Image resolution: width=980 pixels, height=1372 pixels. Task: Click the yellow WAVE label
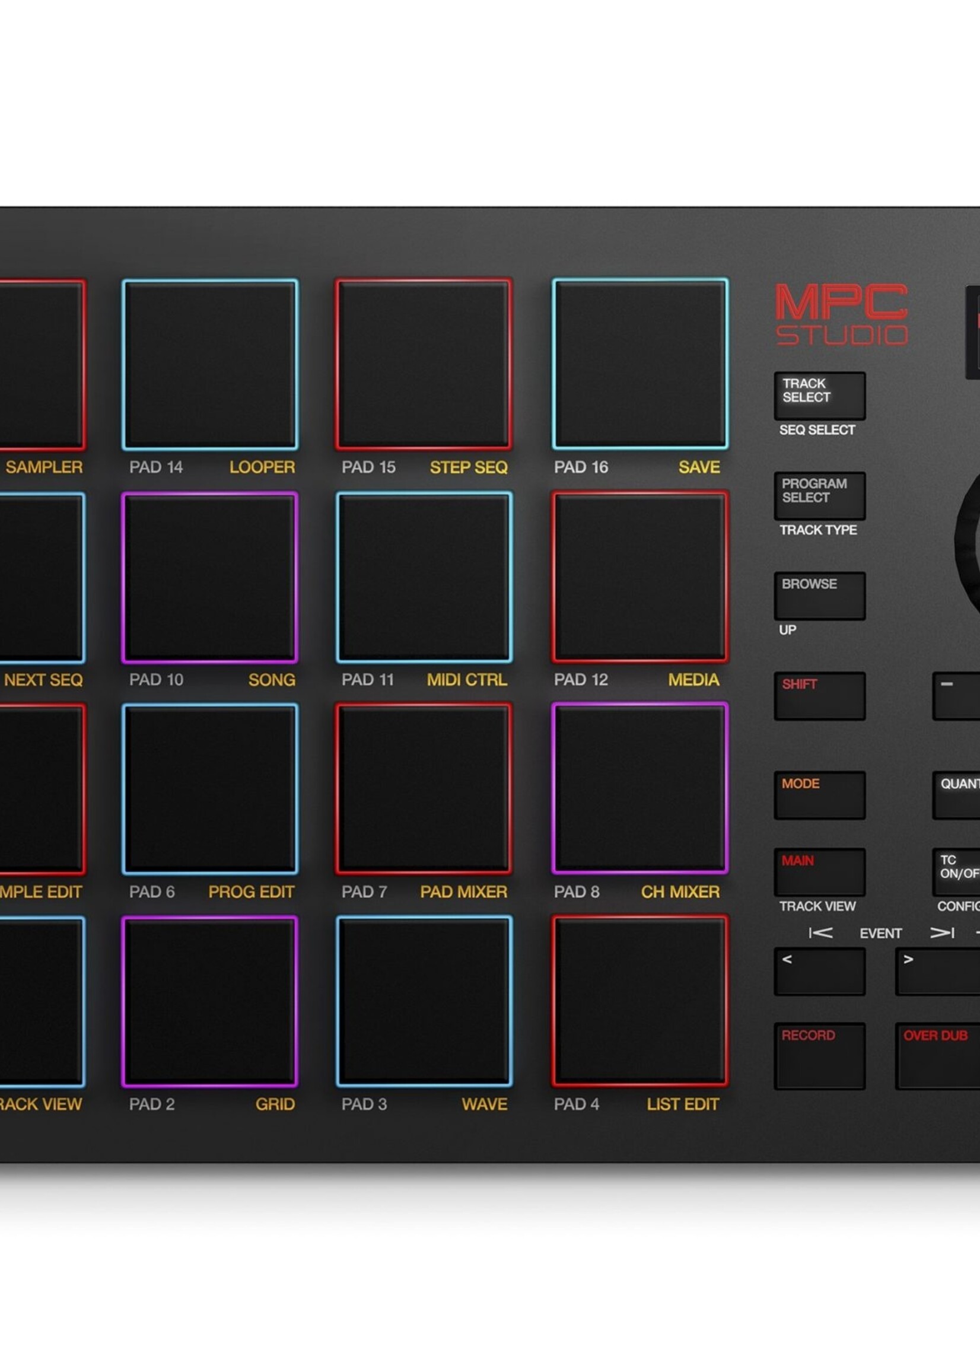point(484,1104)
